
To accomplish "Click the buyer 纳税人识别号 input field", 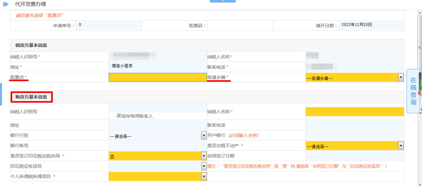I will pos(157,108).
